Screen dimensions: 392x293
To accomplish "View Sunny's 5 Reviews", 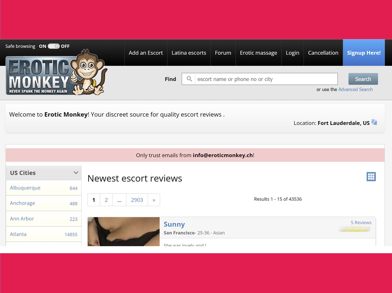I will 361,222.
